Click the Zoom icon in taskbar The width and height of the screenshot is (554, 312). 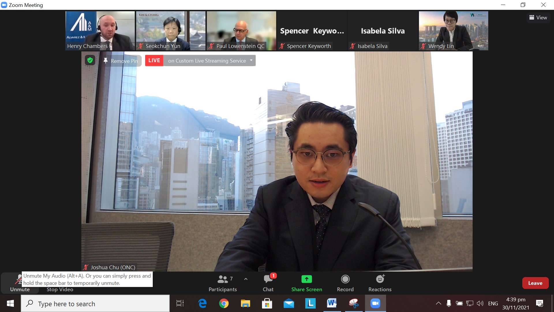click(x=375, y=303)
